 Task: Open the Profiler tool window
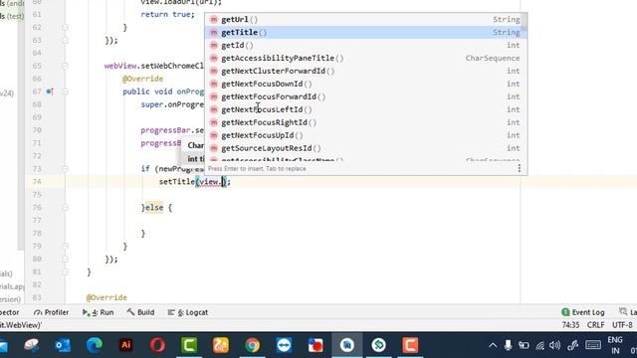pos(51,312)
